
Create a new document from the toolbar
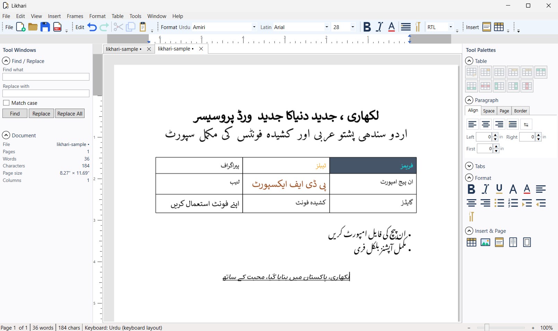(x=21, y=27)
